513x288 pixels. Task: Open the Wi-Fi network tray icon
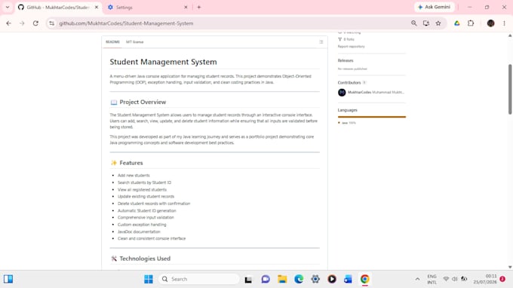click(446, 279)
